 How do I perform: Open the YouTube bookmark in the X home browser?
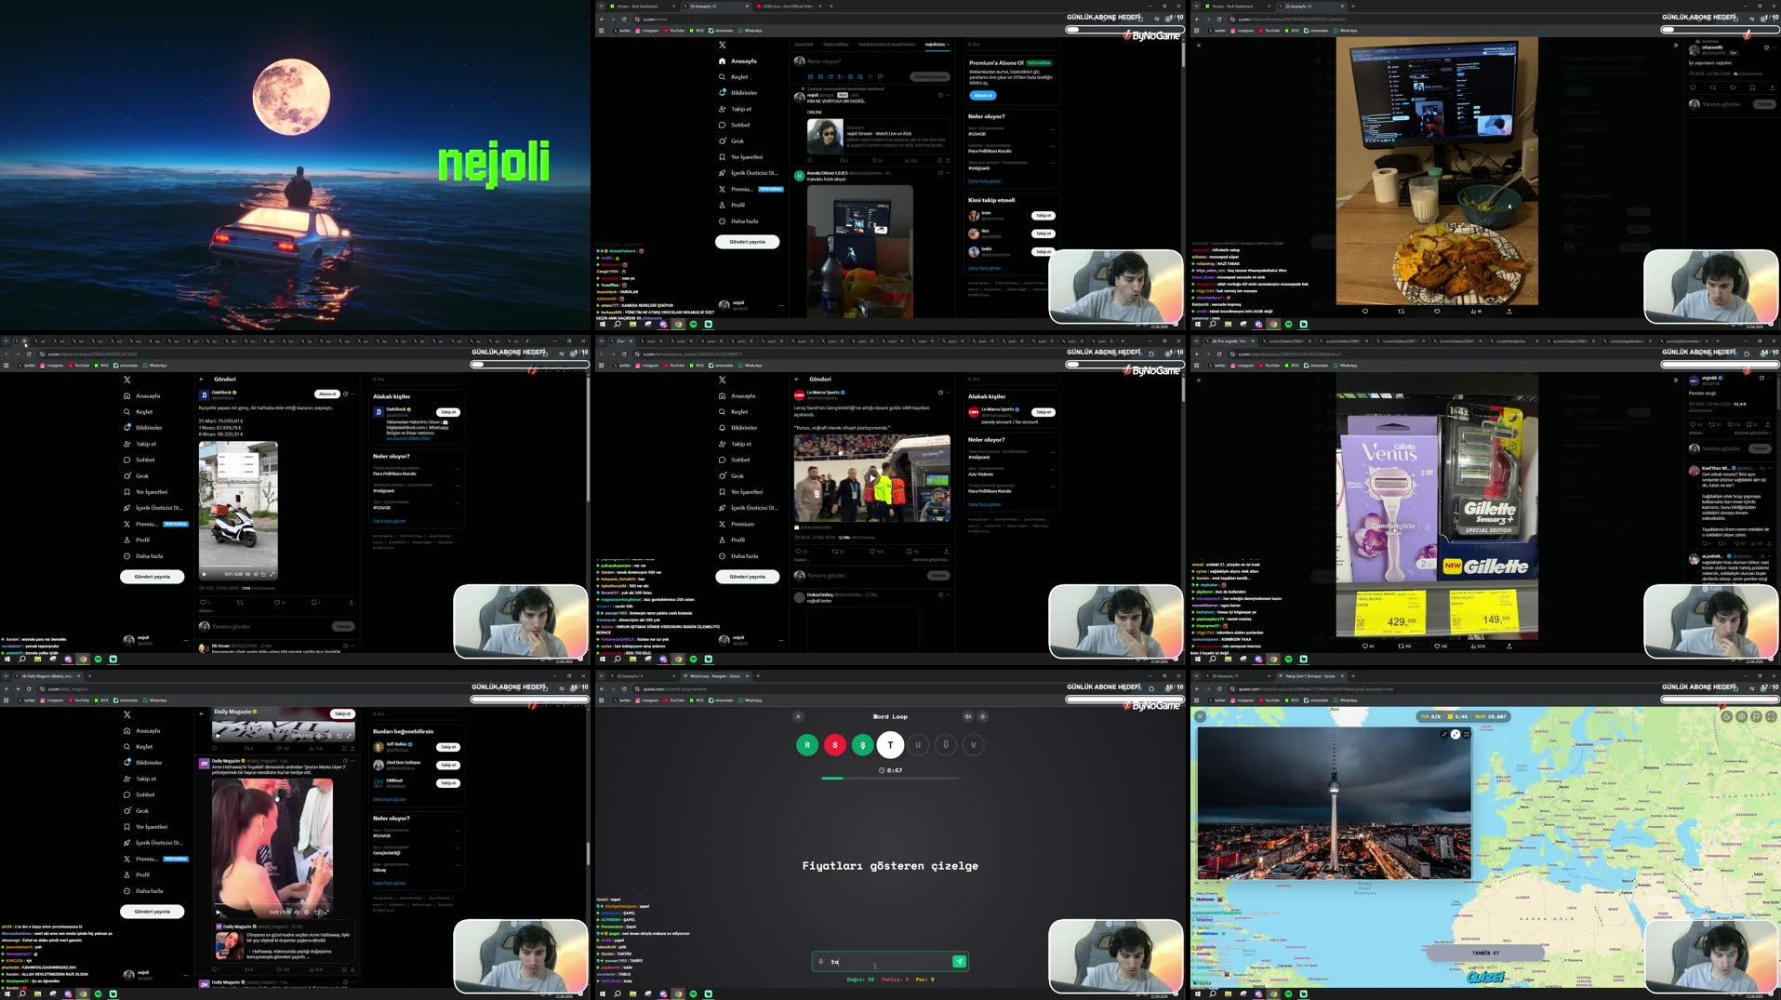pyautogui.click(x=673, y=31)
